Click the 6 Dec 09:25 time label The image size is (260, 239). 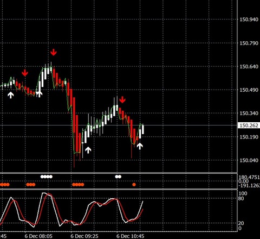coord(84,236)
